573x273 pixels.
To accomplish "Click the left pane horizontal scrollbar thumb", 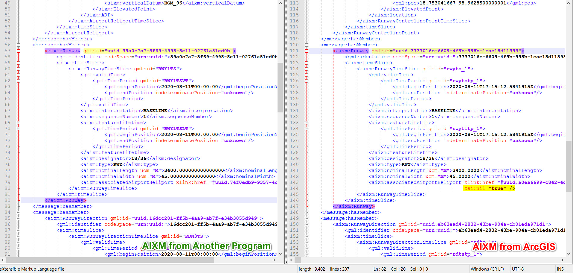I will (110, 260).
